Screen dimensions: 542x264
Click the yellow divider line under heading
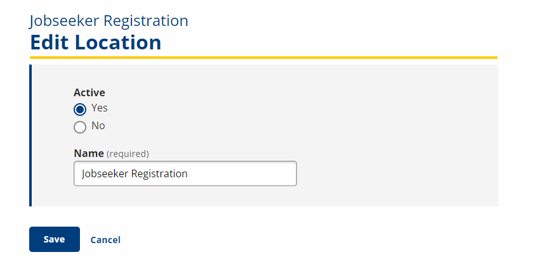[263, 58]
